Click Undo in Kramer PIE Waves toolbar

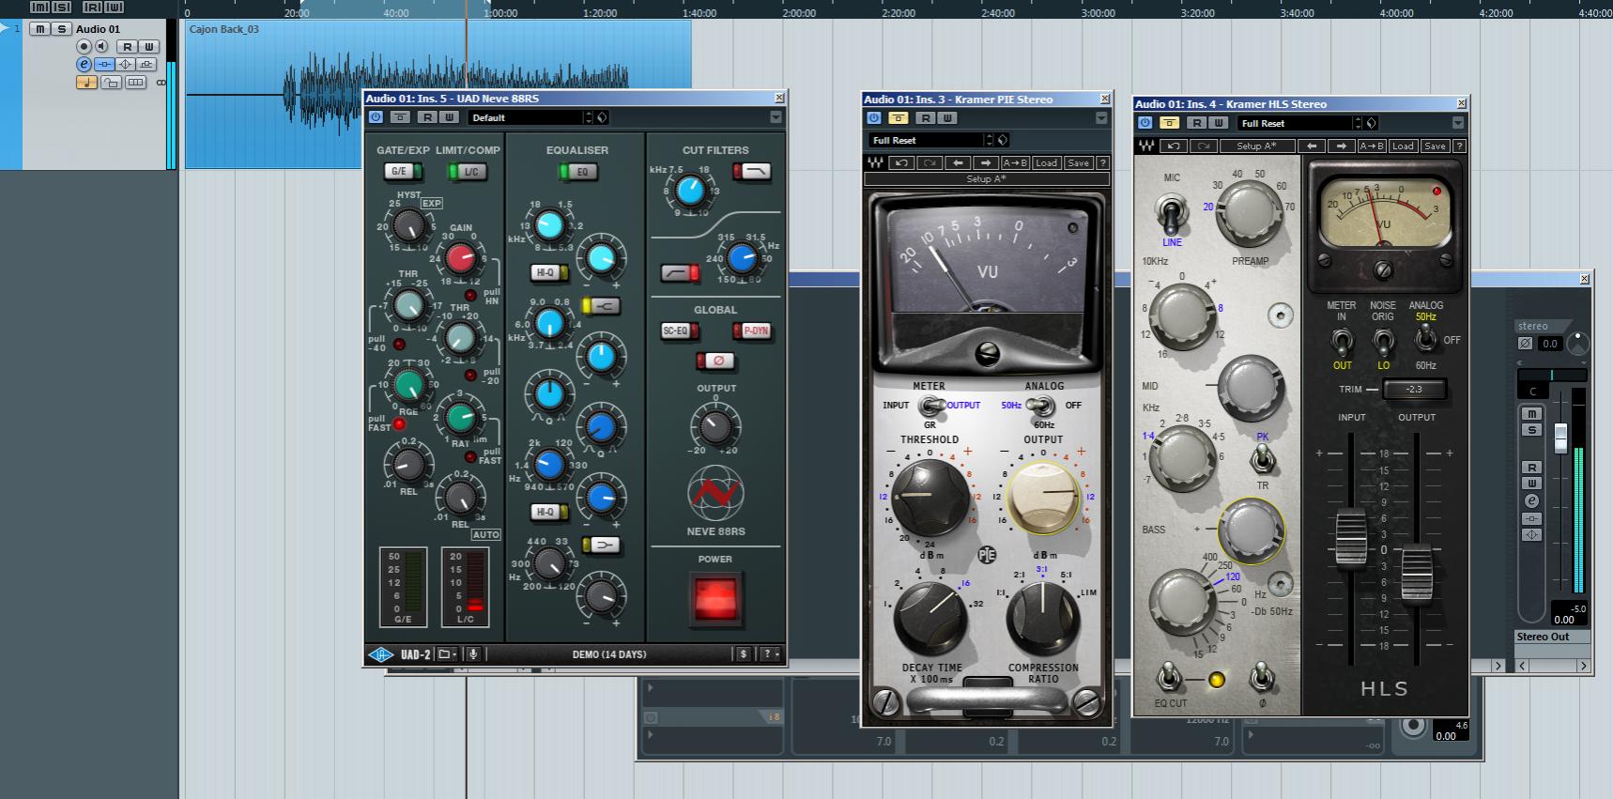[901, 162]
